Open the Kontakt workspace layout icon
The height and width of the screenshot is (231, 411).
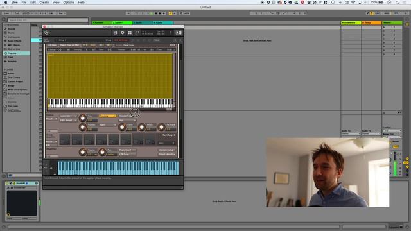[130, 33]
